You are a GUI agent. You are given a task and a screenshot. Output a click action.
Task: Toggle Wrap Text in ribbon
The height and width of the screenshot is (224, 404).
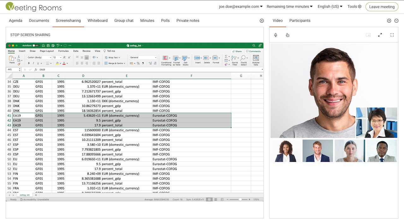[112, 58]
